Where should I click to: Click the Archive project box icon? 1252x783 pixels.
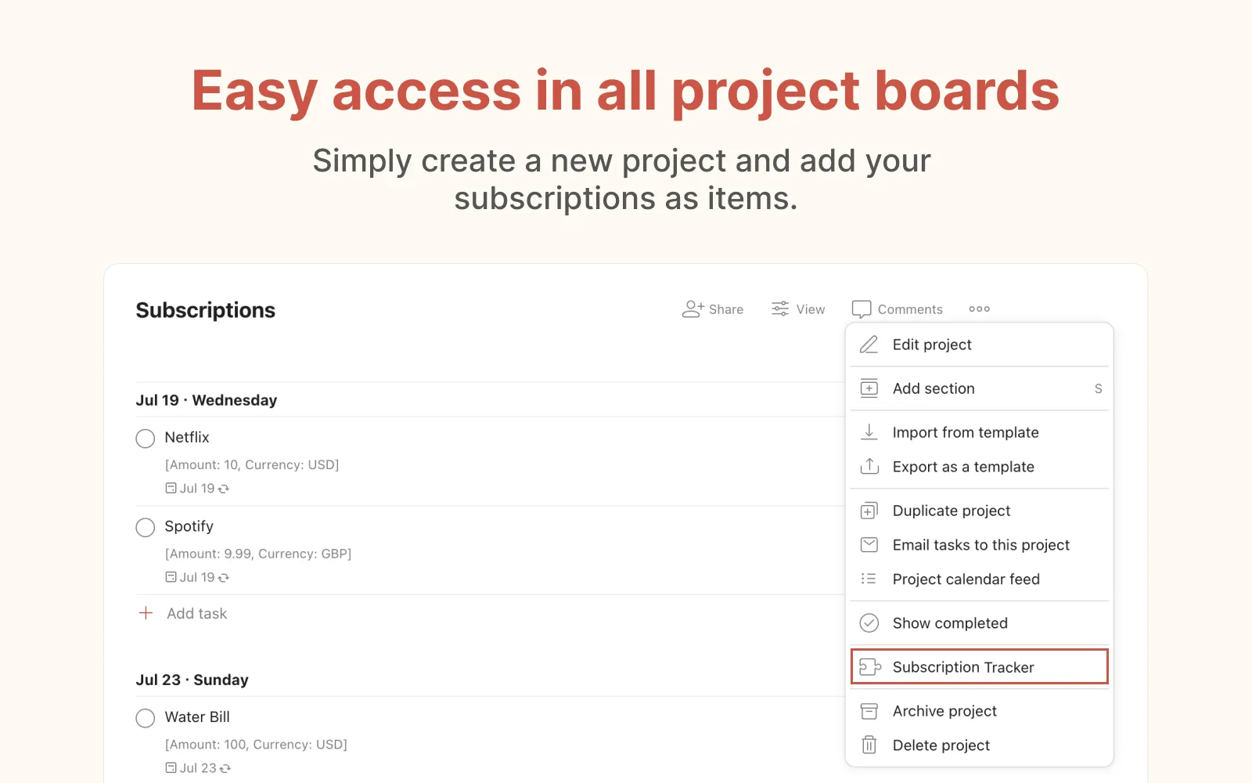tap(869, 711)
